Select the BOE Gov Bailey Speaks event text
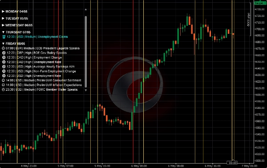Viewport: 267px width, 168px height. [36, 53]
